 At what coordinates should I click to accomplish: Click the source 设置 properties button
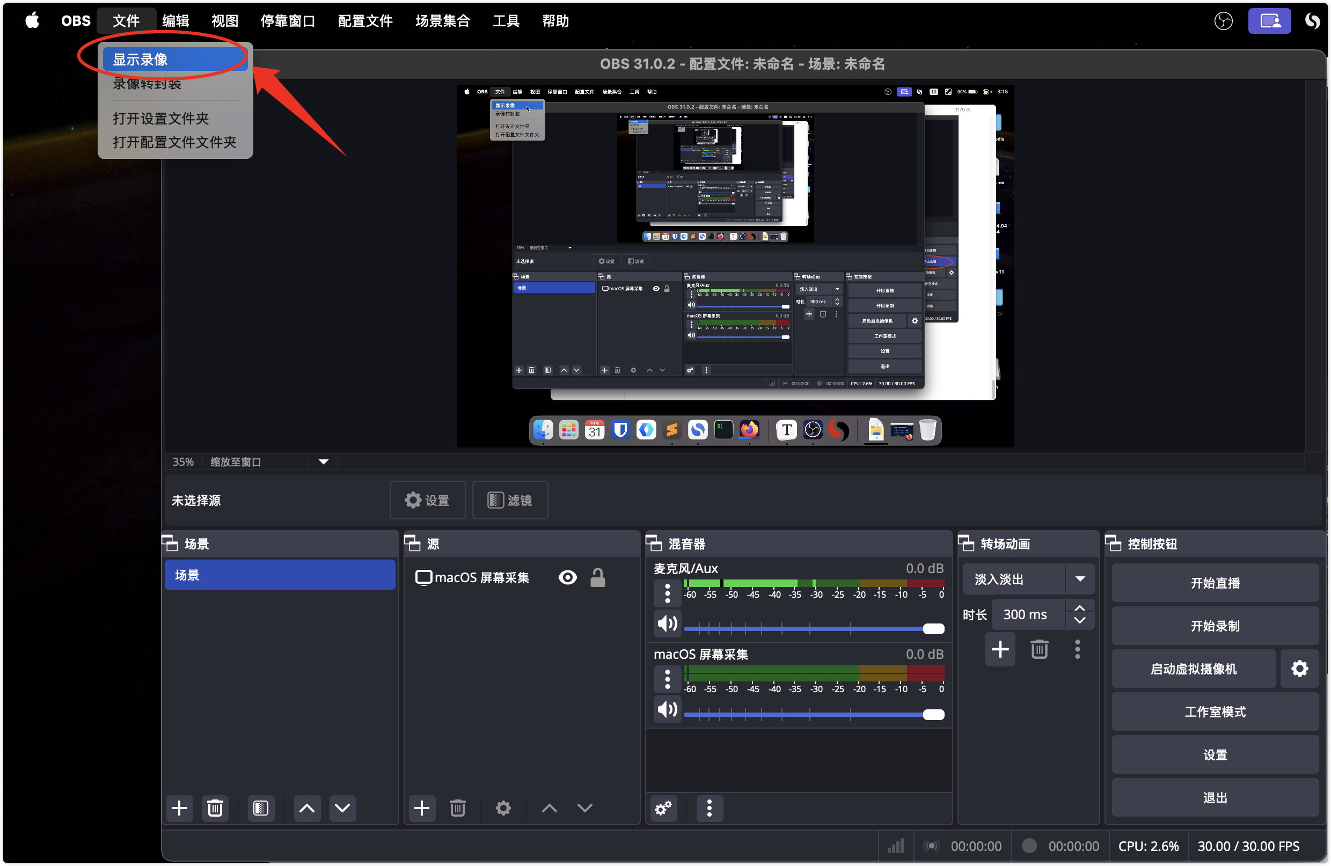(x=427, y=500)
